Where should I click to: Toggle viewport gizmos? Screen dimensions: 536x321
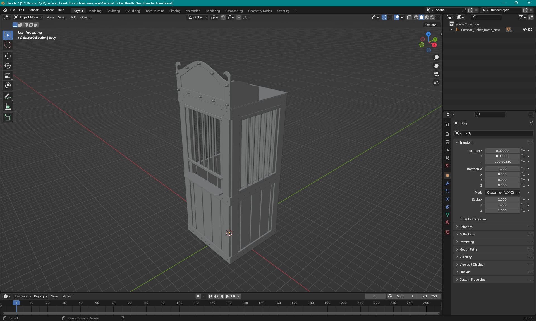tap(384, 17)
